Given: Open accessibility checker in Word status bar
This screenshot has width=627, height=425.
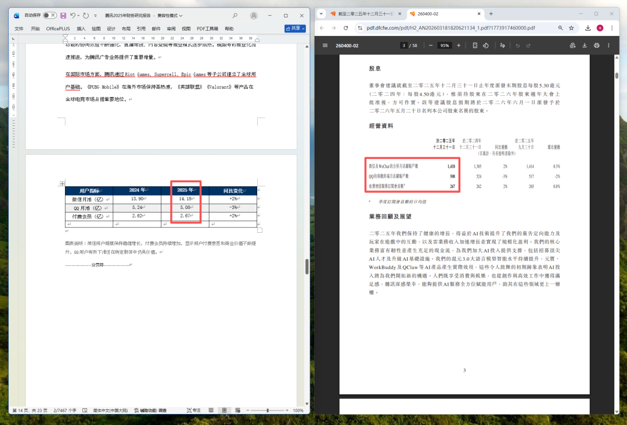Looking at the screenshot, I should tap(150, 410).
